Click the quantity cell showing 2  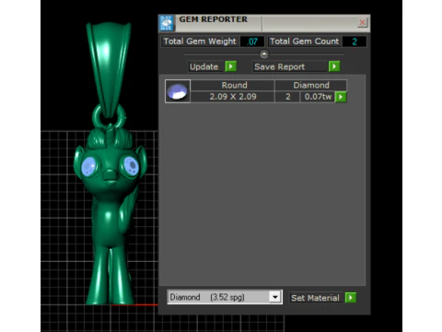[287, 97]
